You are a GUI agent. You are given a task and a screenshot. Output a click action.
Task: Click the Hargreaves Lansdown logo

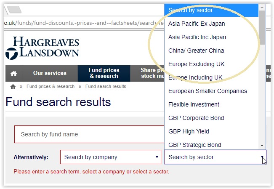[x=42, y=48]
